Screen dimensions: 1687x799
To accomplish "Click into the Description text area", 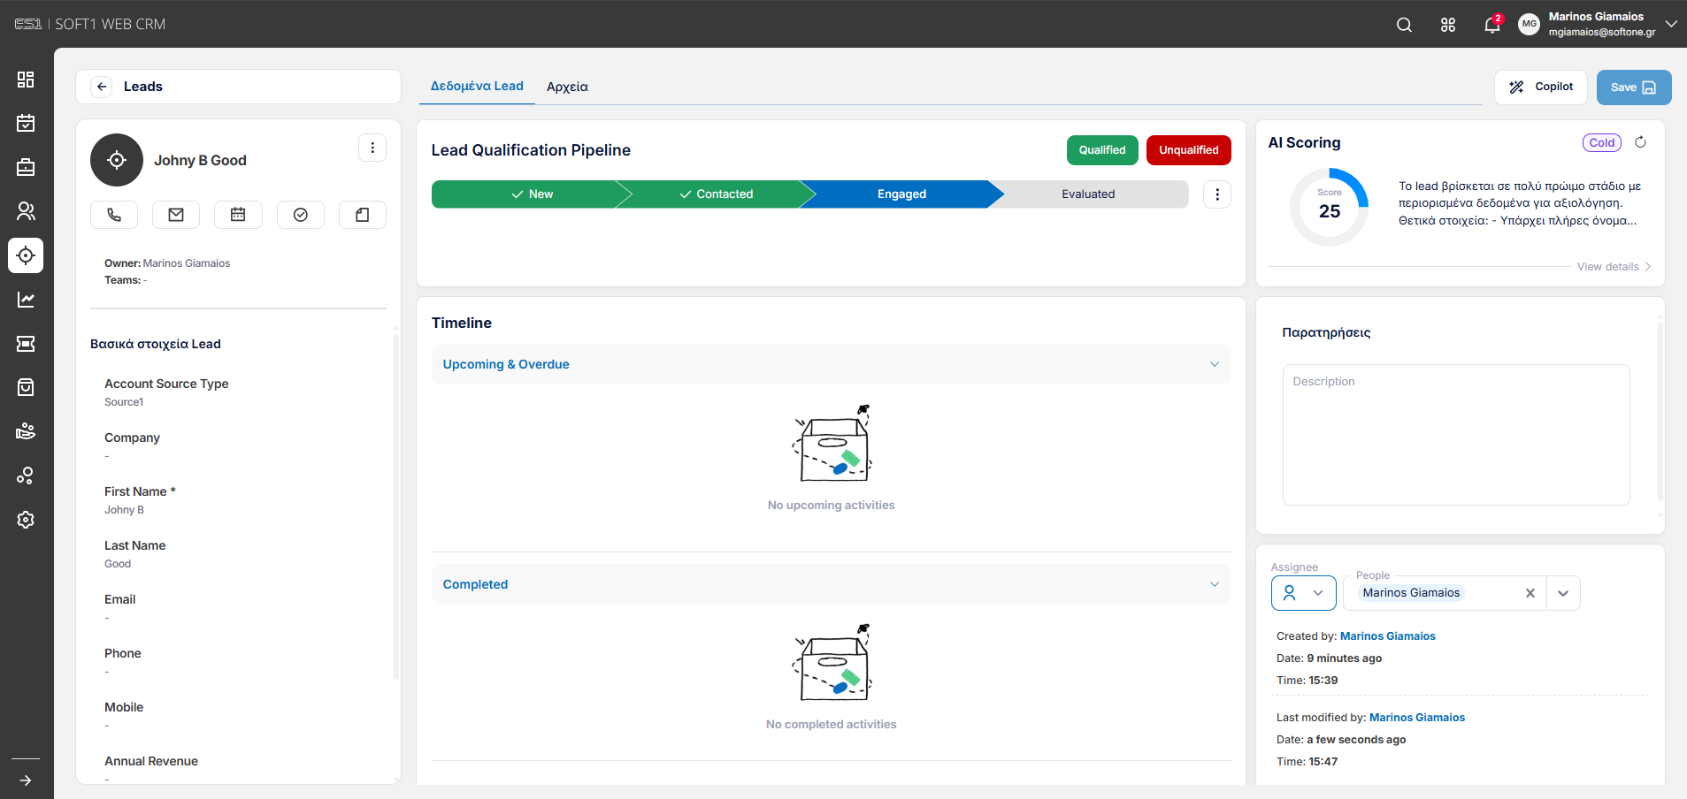I will (x=1456, y=435).
